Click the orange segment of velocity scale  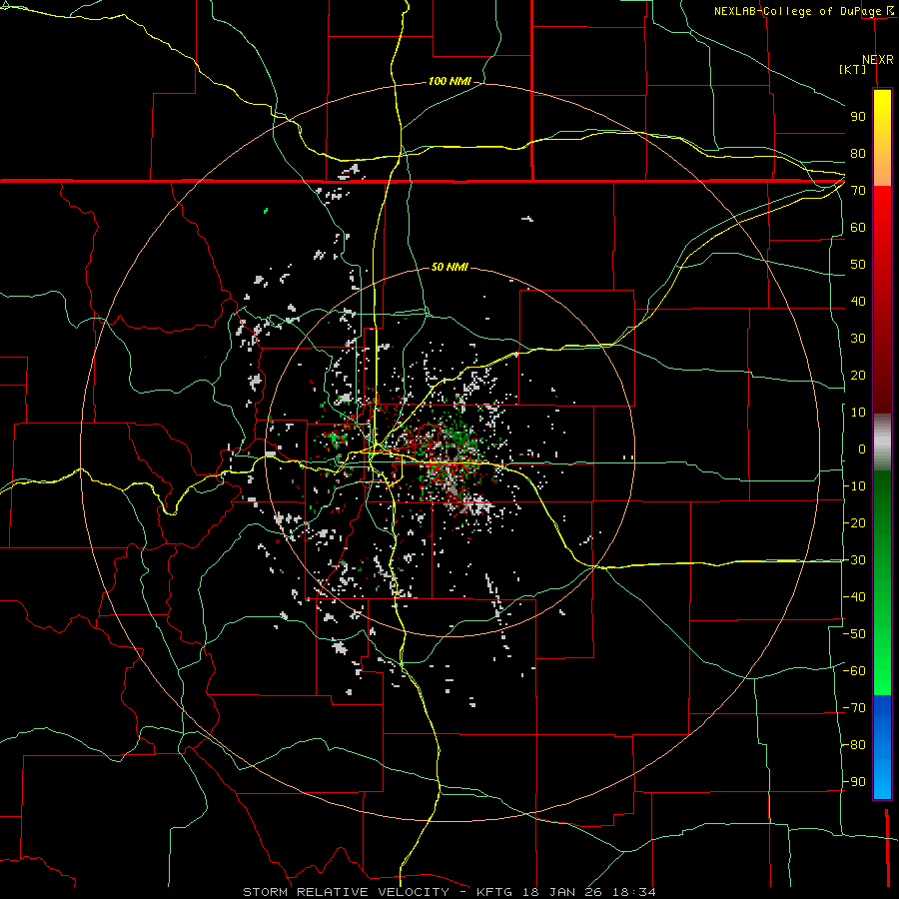click(x=882, y=166)
